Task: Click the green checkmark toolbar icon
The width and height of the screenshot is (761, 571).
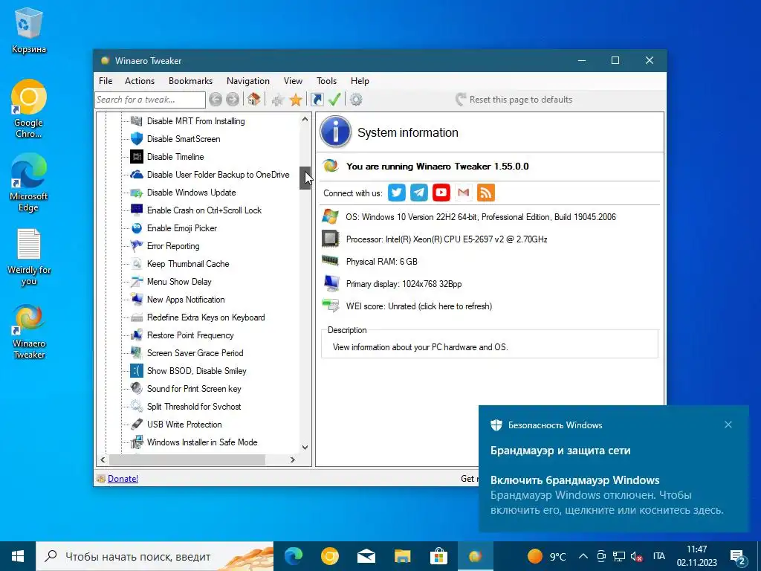Action: point(334,100)
